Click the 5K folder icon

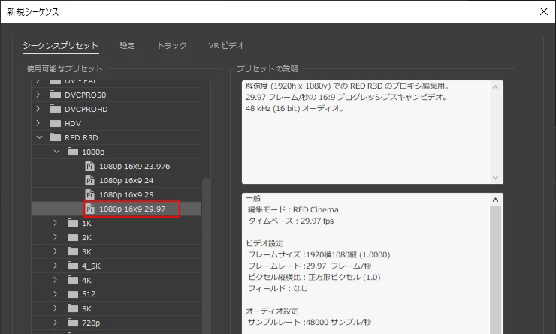[73, 308]
